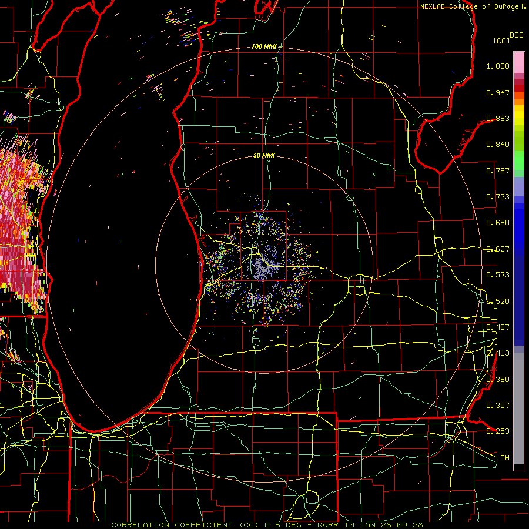Pick the lavender band on color bar
This screenshot has width=529, height=529.
tap(519, 186)
